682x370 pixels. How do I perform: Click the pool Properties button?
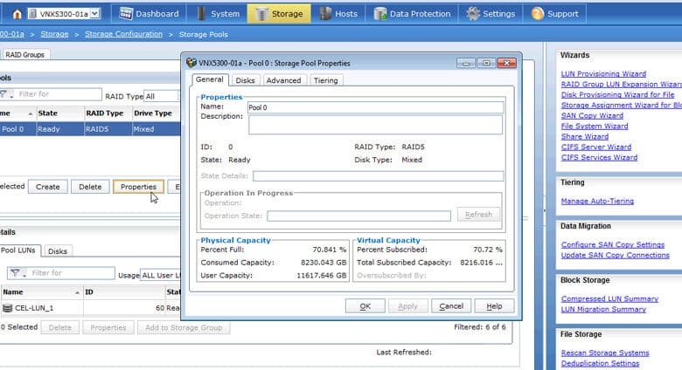point(138,187)
